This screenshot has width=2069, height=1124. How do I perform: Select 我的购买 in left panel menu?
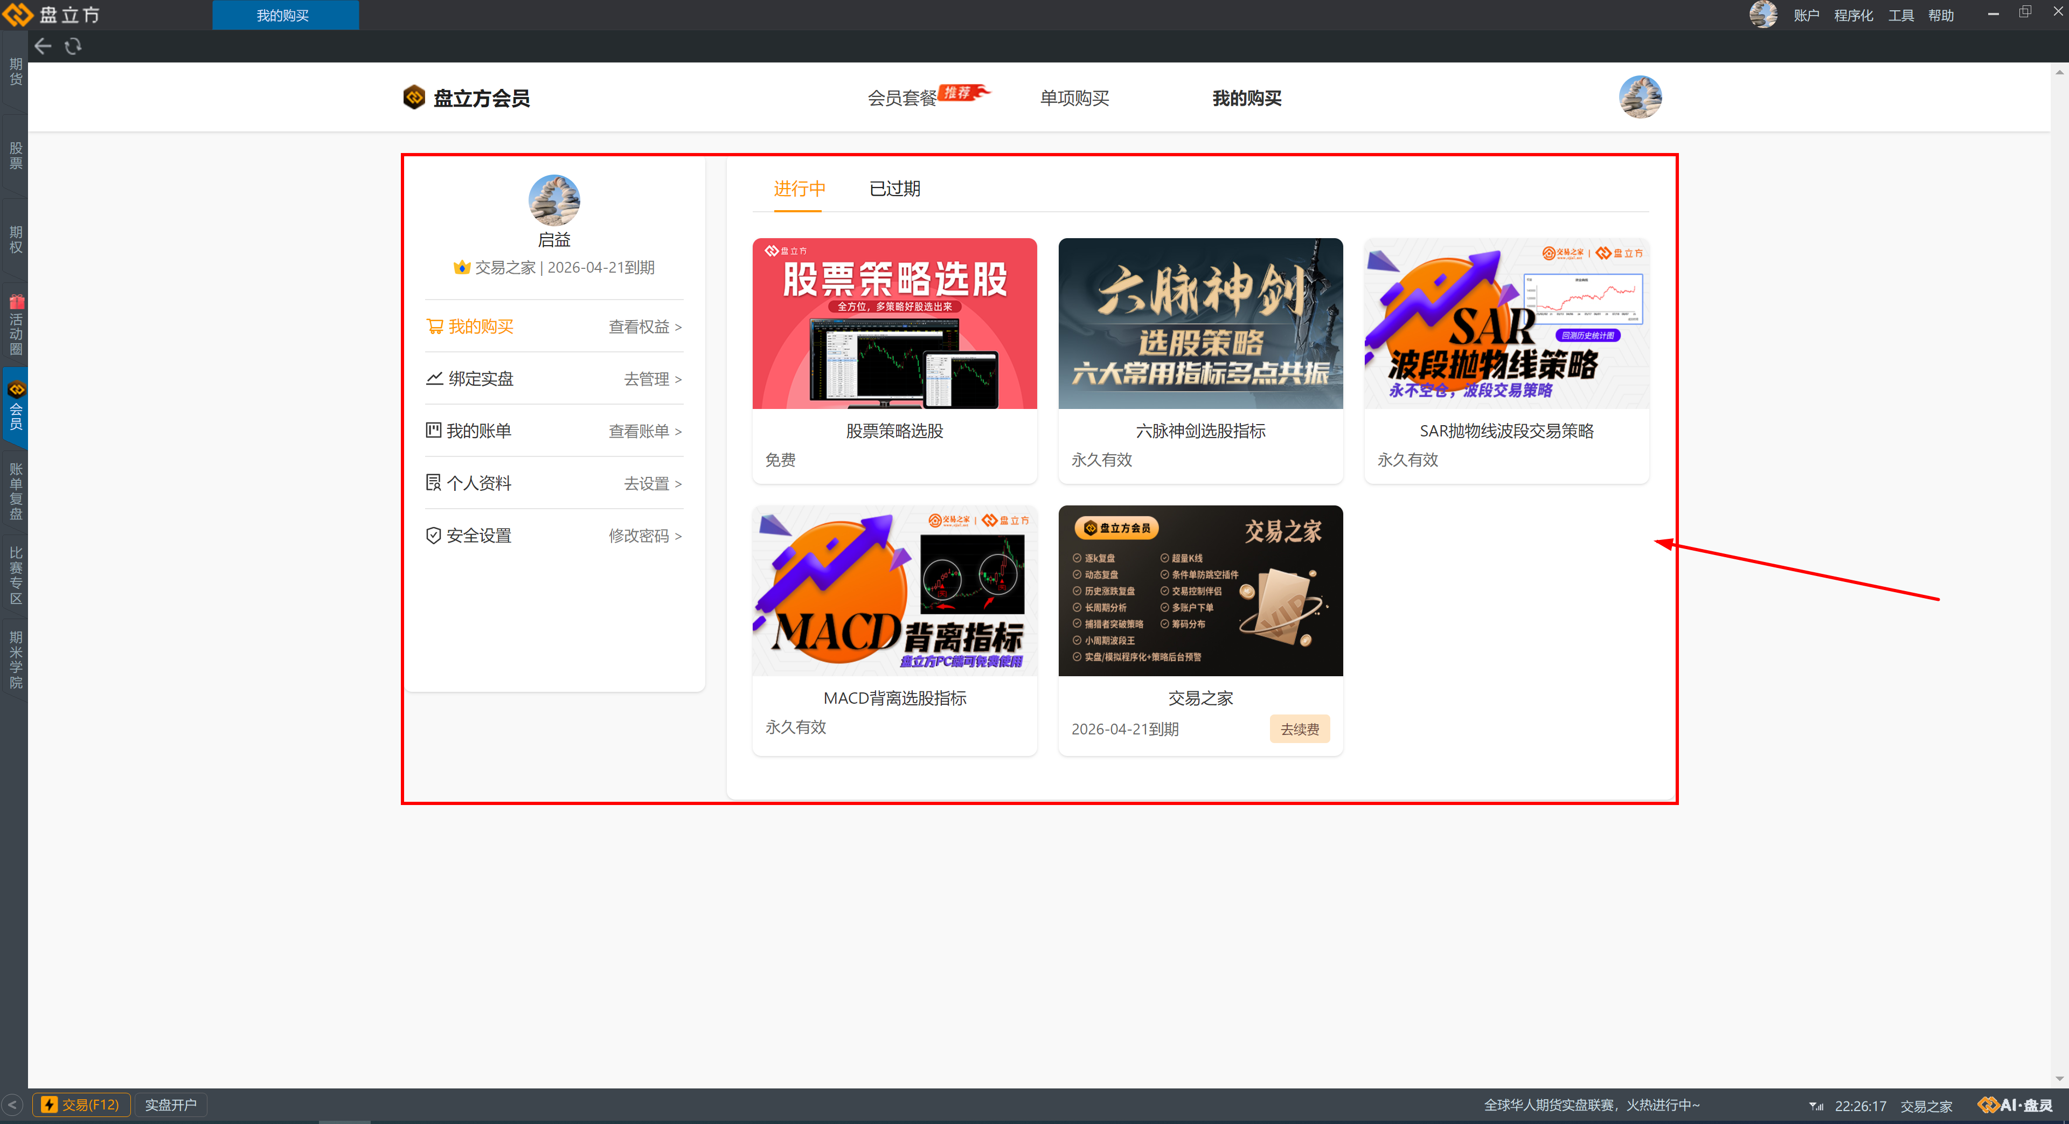tap(470, 327)
